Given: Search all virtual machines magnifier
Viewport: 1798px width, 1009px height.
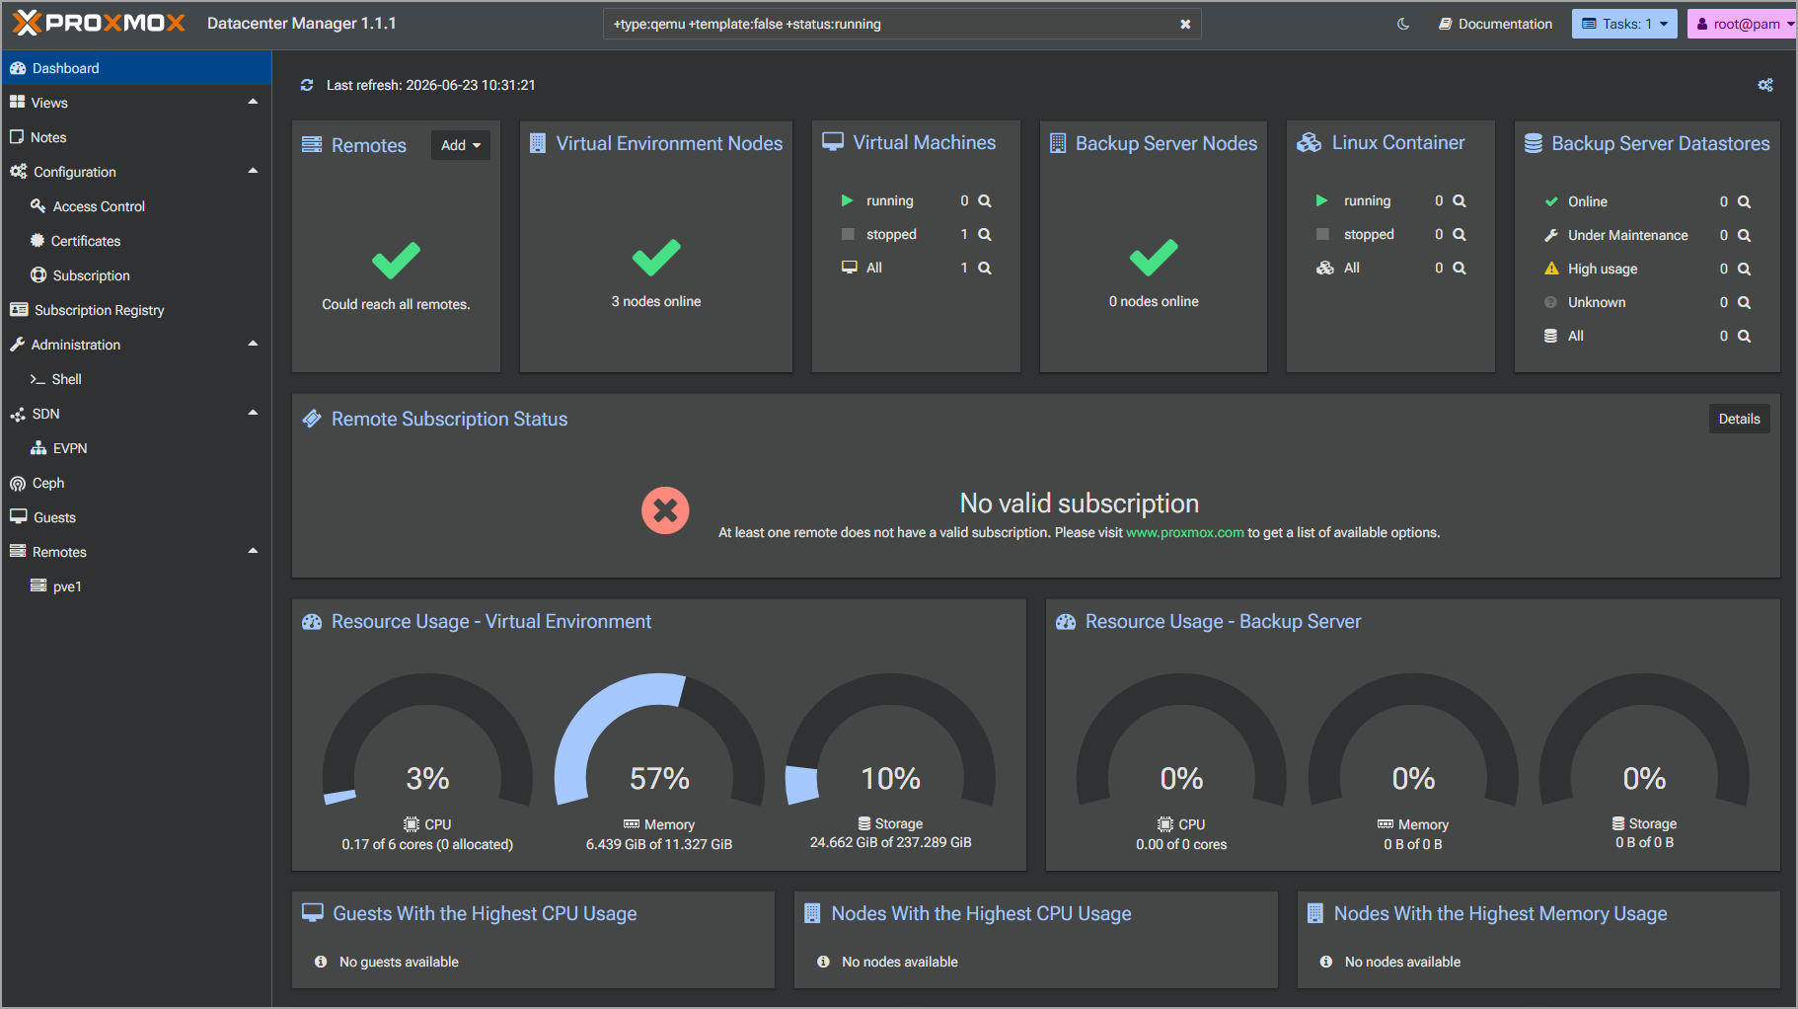Looking at the screenshot, I should 984,268.
